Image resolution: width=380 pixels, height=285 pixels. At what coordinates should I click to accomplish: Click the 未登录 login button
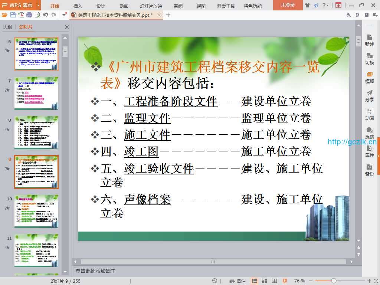click(x=288, y=6)
